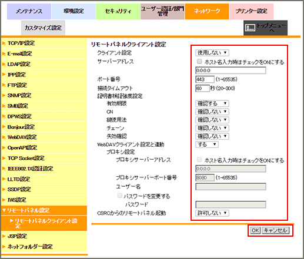Click arrow icon beside WebDAV設定

pos(4,137)
